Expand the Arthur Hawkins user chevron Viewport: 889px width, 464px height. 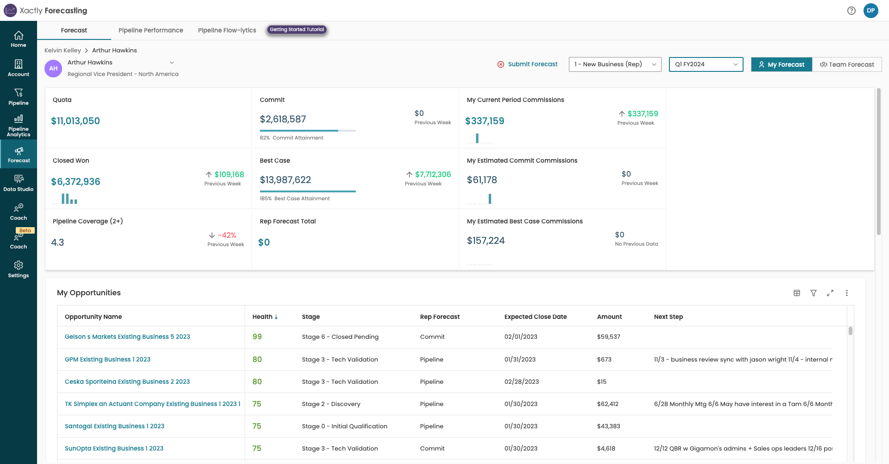point(172,62)
